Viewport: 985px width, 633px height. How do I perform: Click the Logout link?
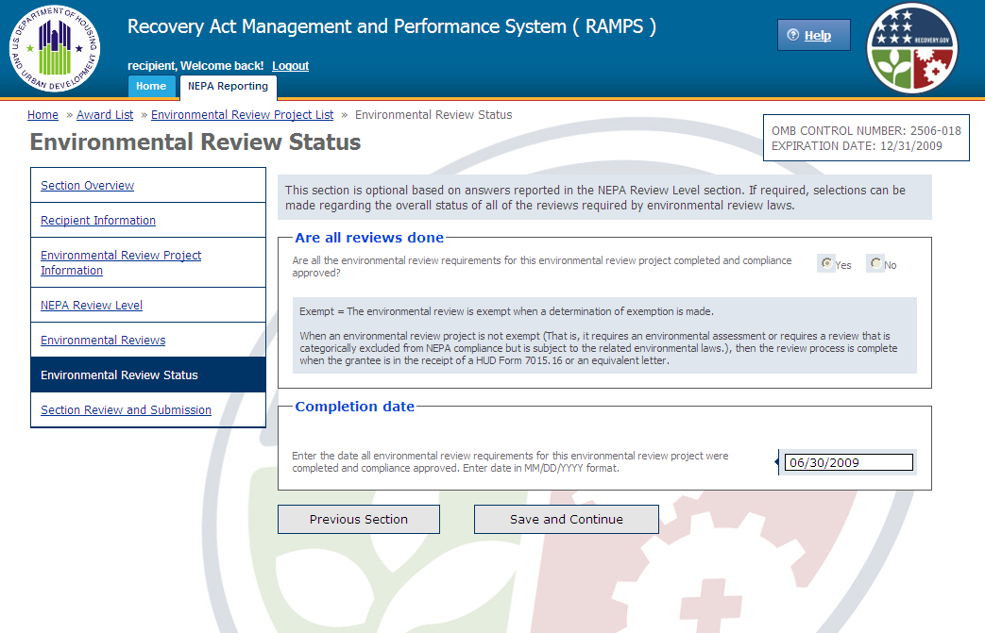(290, 66)
